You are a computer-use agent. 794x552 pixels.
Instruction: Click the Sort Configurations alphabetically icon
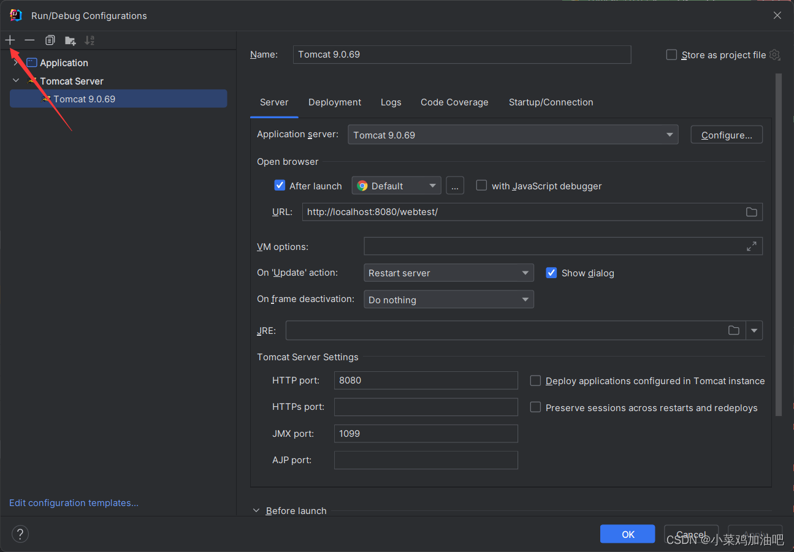click(90, 40)
